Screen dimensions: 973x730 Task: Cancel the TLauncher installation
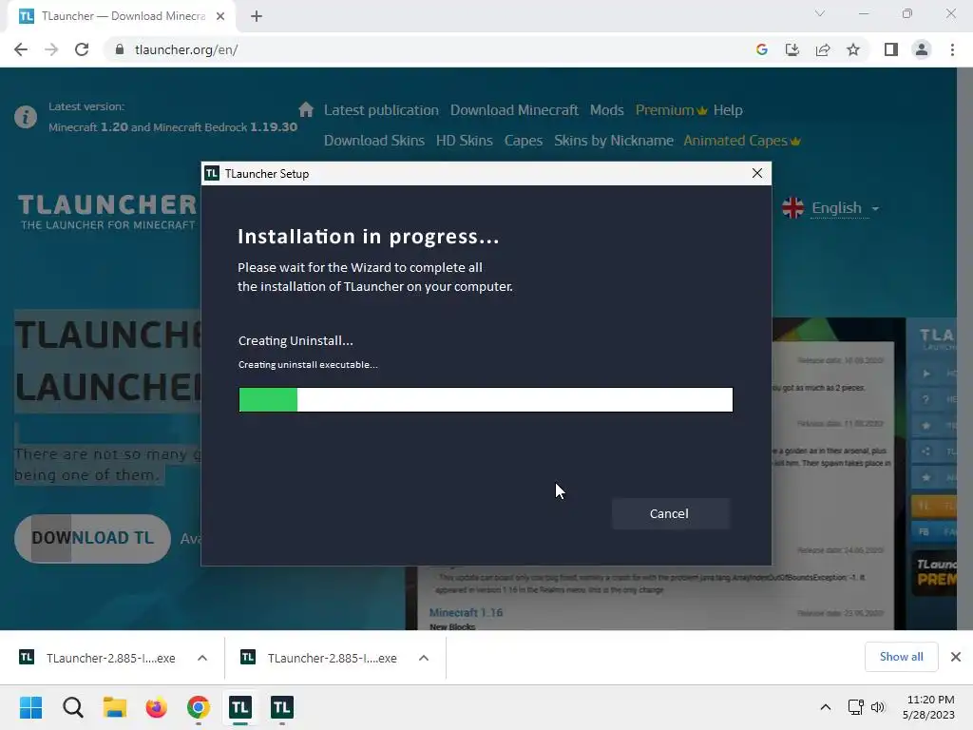click(670, 513)
